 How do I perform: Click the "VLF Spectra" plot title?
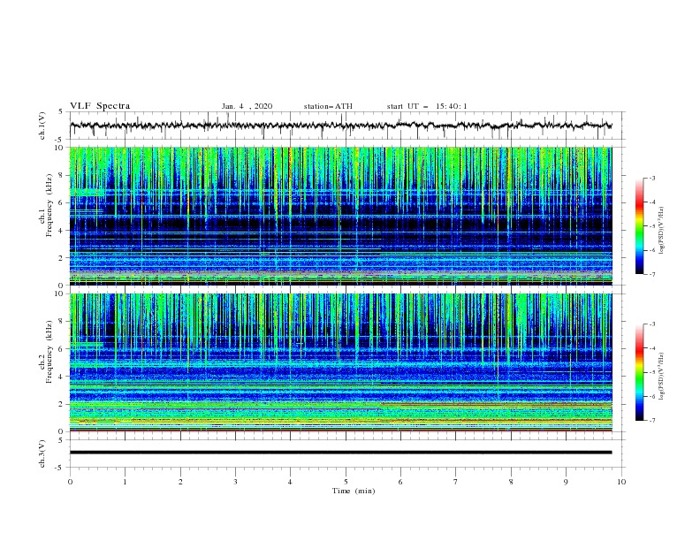[x=100, y=106]
